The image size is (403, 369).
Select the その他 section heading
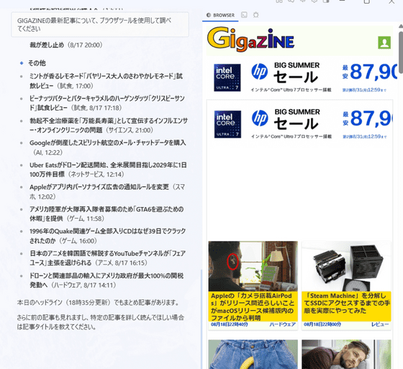(x=37, y=63)
